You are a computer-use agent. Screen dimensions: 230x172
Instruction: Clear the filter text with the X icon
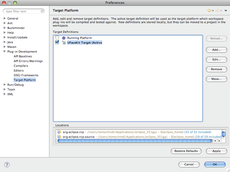[x=42, y=11]
